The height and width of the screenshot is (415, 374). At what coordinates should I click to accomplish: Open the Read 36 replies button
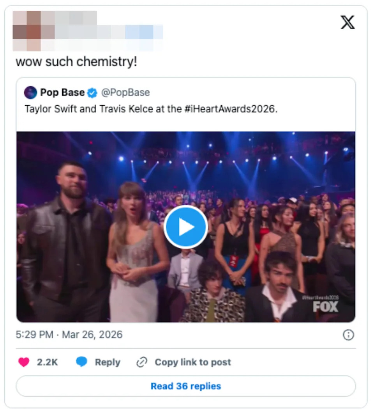coord(186,386)
